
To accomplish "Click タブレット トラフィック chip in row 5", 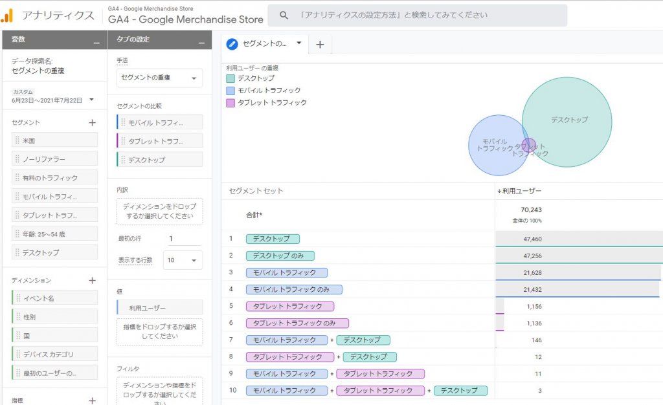I will (290, 306).
